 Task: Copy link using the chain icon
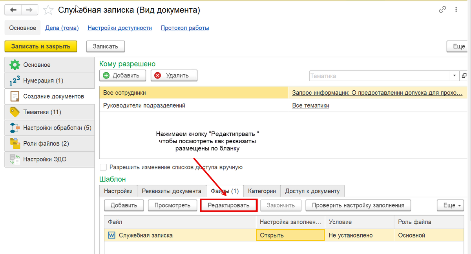click(443, 10)
